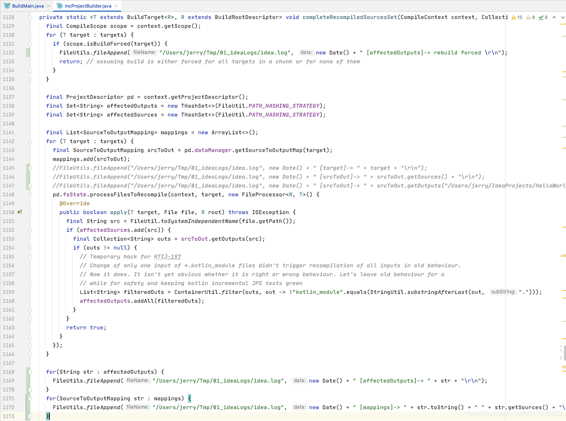Image resolution: width=566 pixels, height=421 pixels.
Task: Click the green circle marker beside line 1150
Action: coord(19,212)
